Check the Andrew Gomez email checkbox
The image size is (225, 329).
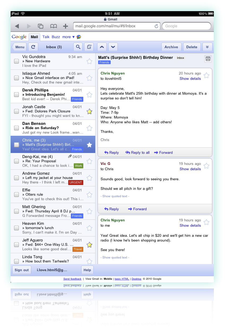[16, 178]
